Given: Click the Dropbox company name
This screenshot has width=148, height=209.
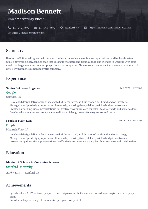Looking at the screenshot, I should [x=12, y=125].
